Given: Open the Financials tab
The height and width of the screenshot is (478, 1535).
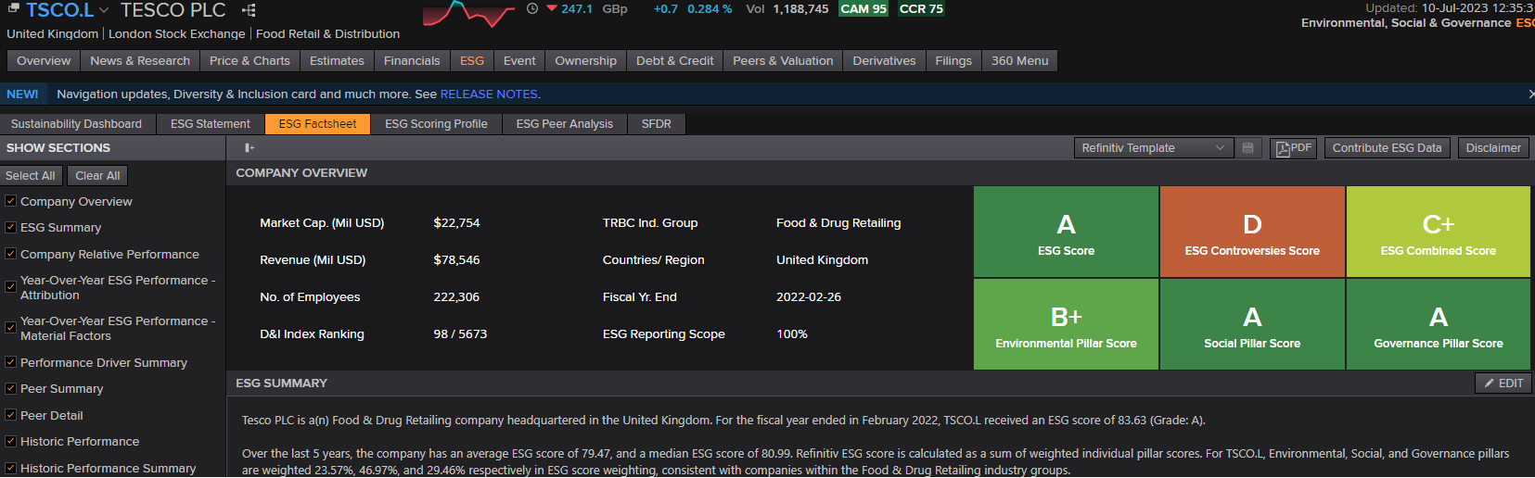Looking at the screenshot, I should (412, 61).
